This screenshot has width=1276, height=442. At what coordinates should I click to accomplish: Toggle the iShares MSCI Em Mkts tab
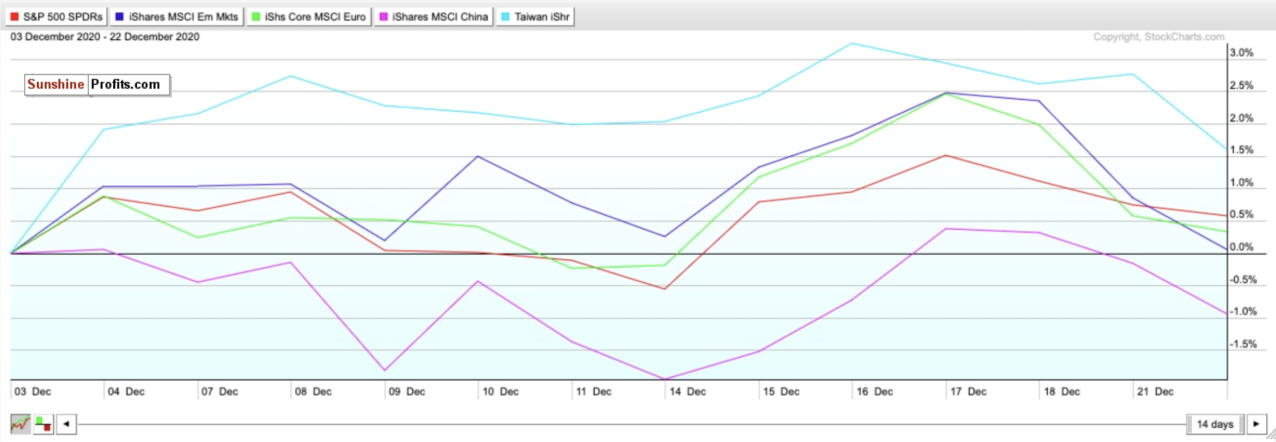(x=177, y=17)
